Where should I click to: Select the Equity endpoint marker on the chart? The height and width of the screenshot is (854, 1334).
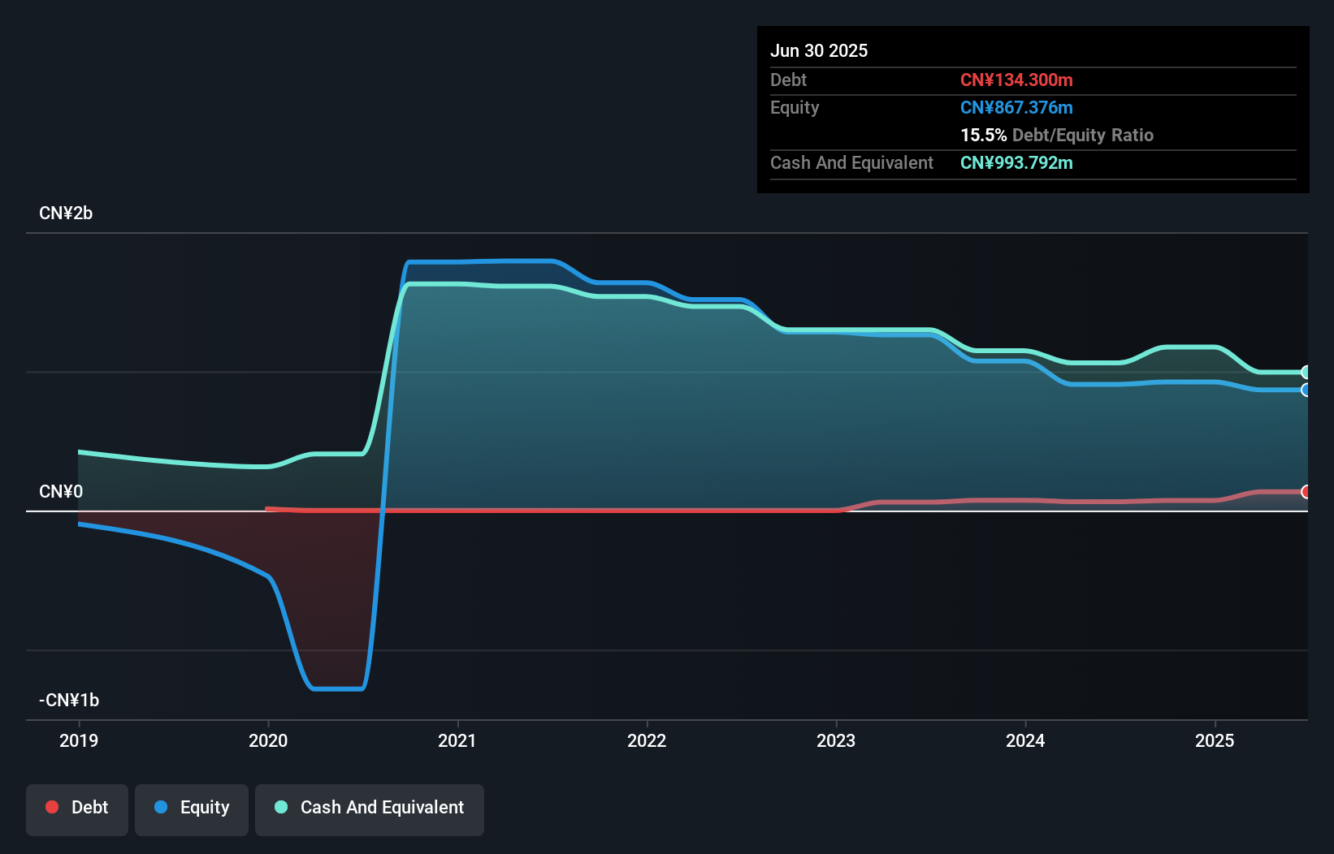pos(1306,391)
